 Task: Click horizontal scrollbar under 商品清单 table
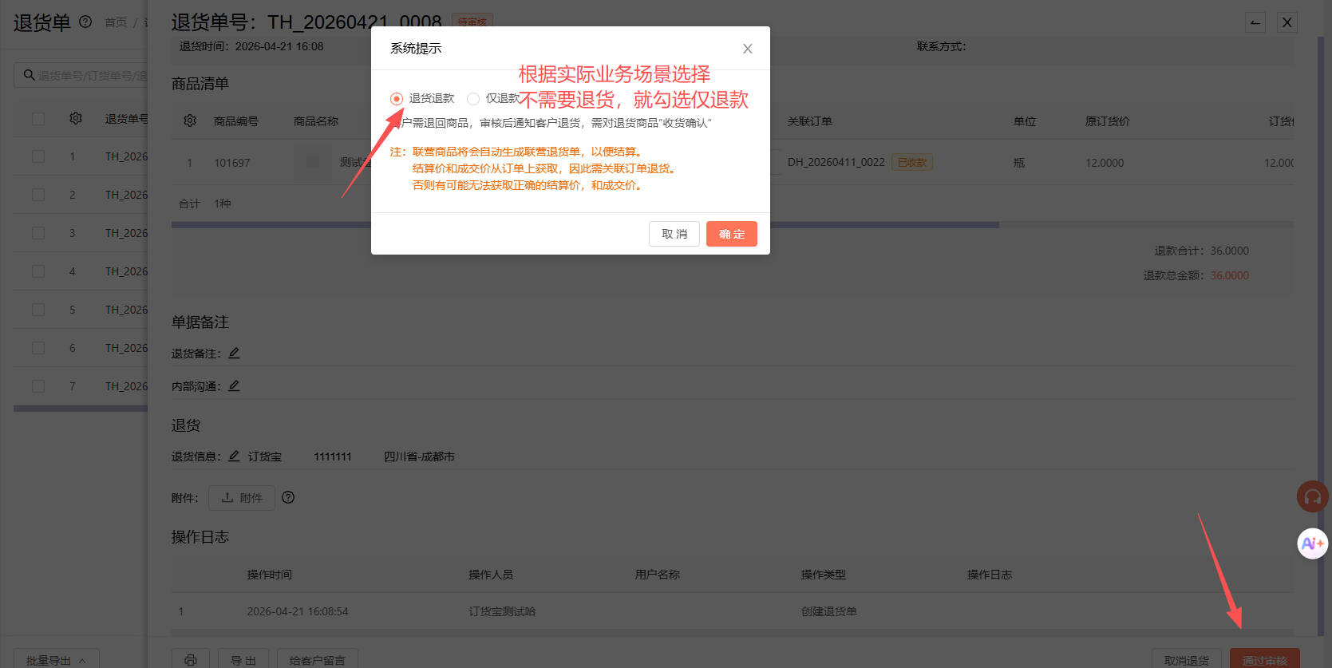[585, 225]
